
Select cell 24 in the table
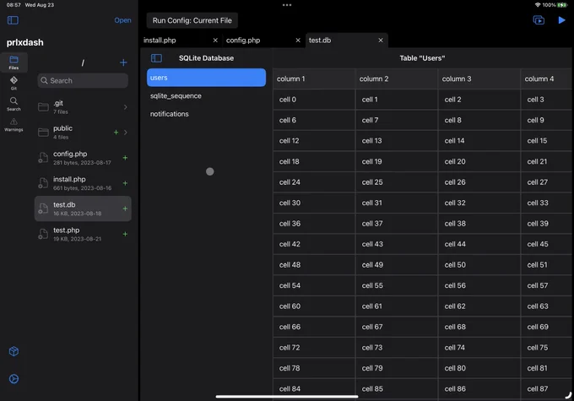pyautogui.click(x=314, y=182)
